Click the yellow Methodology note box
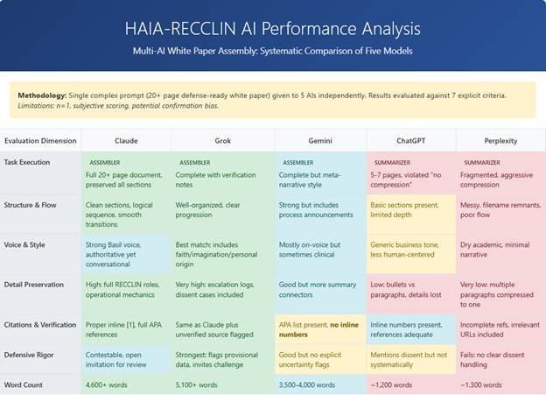The image size is (546, 395). click(x=273, y=98)
